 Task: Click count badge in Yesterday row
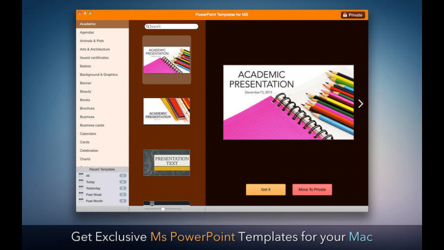pyautogui.click(x=122, y=188)
